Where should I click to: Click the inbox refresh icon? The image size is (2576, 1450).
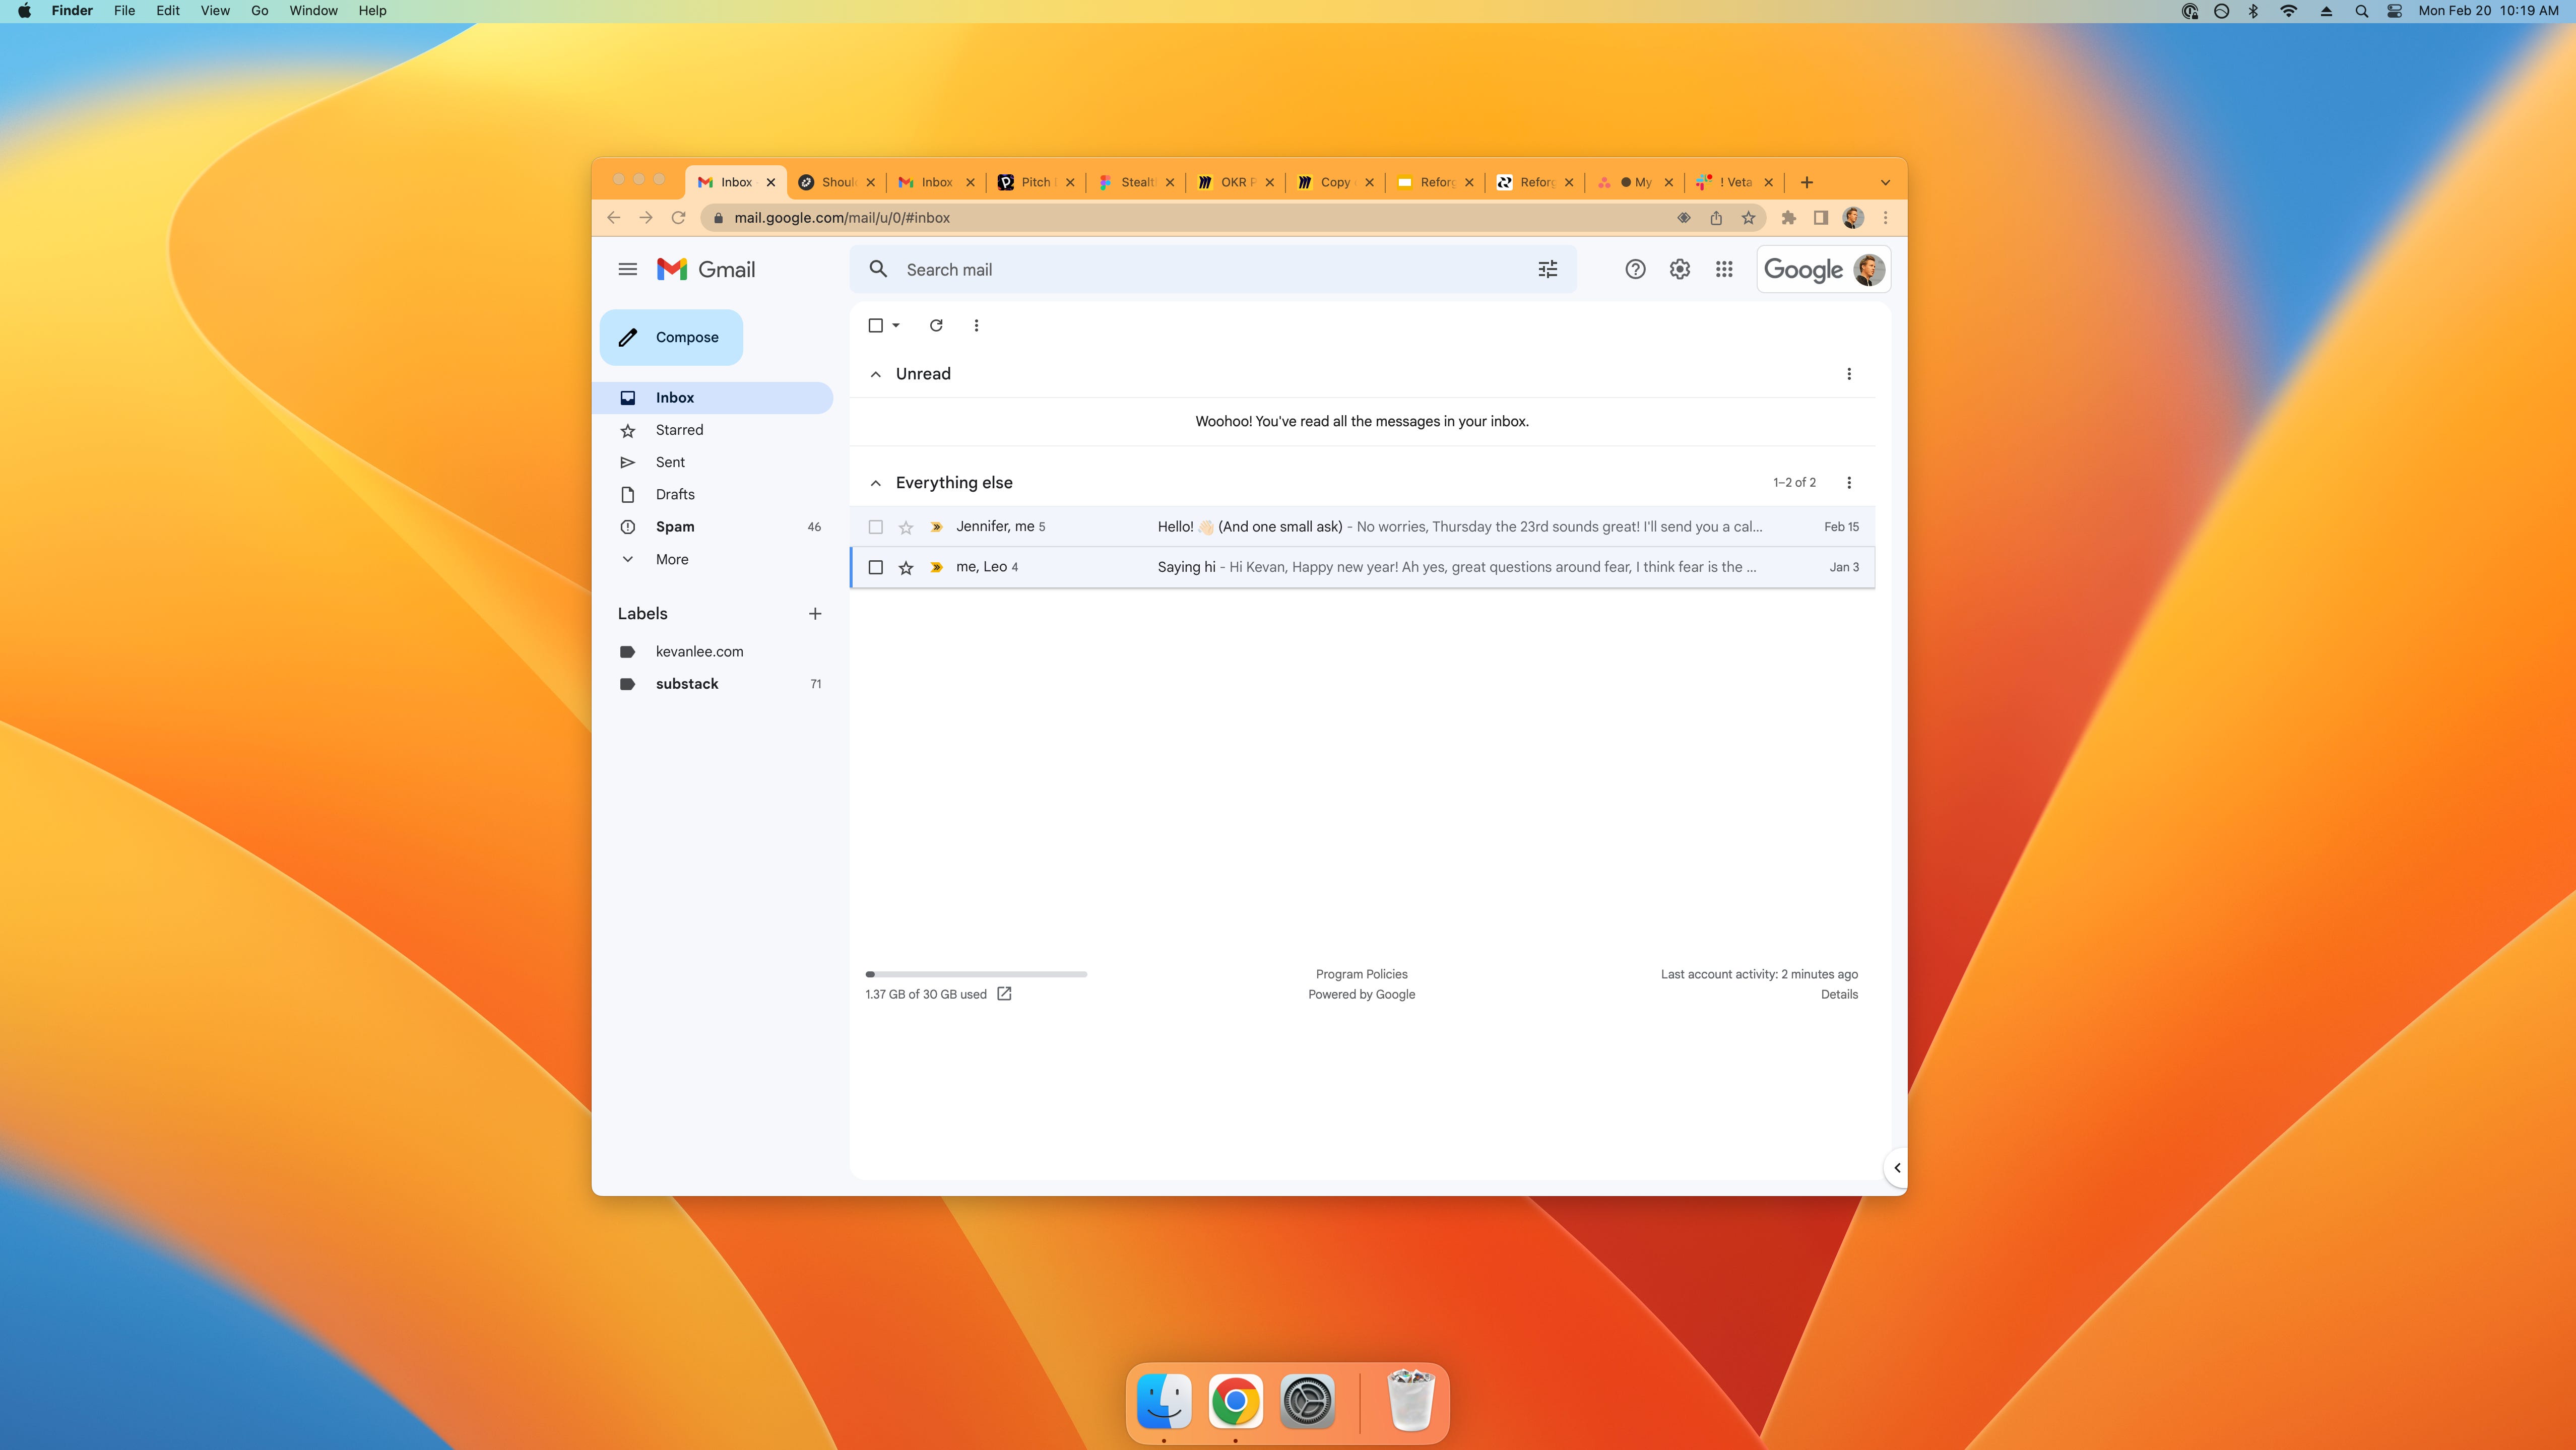tap(936, 325)
